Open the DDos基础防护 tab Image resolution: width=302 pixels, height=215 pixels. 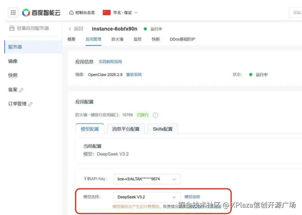(182, 39)
